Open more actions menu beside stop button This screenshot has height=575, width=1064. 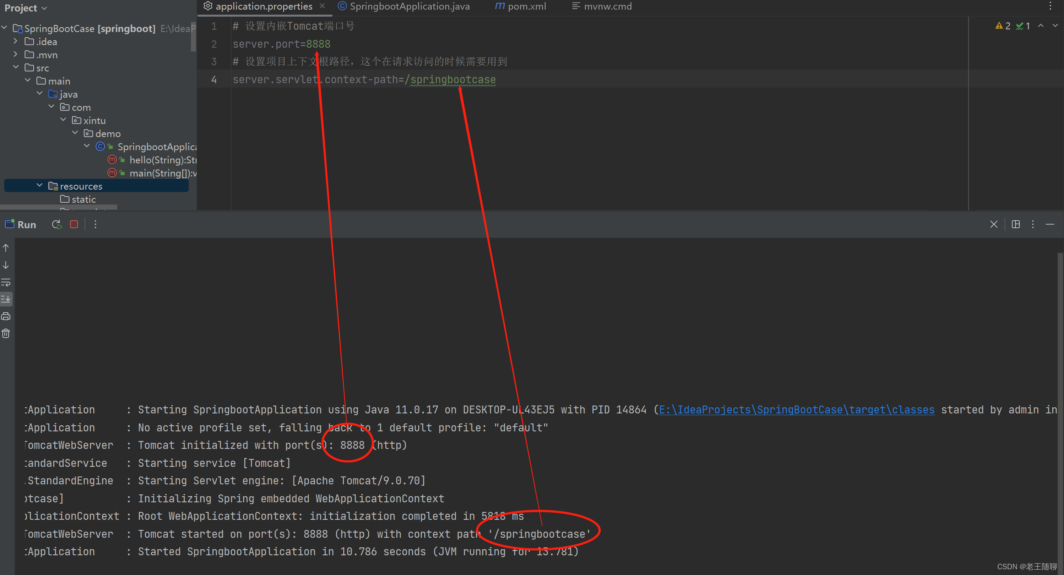tap(95, 225)
